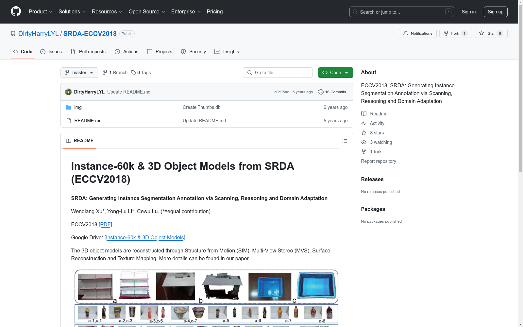The height and width of the screenshot is (327, 523).
Task: Click the star icon beside 8 stars
Action: 364,133
